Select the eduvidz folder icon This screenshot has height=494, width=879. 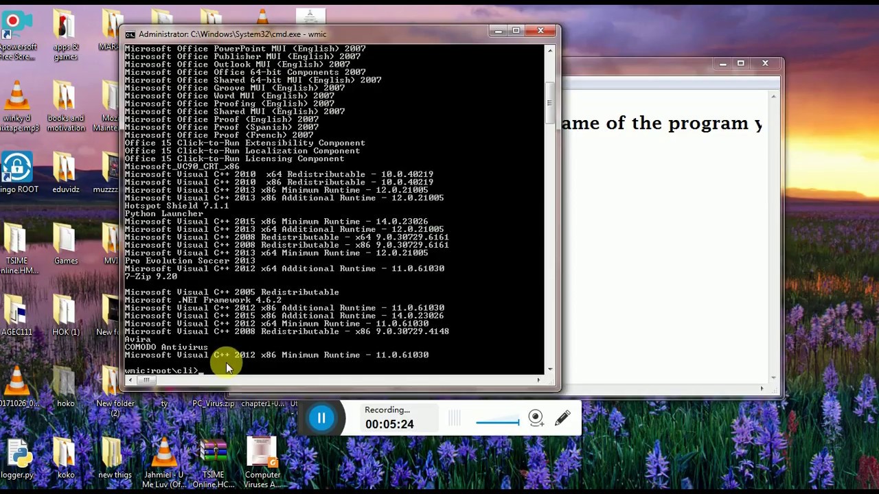[x=66, y=174]
